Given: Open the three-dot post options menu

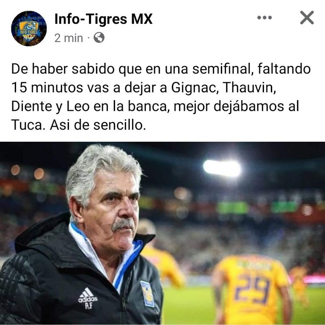Looking at the screenshot, I should (264, 18).
